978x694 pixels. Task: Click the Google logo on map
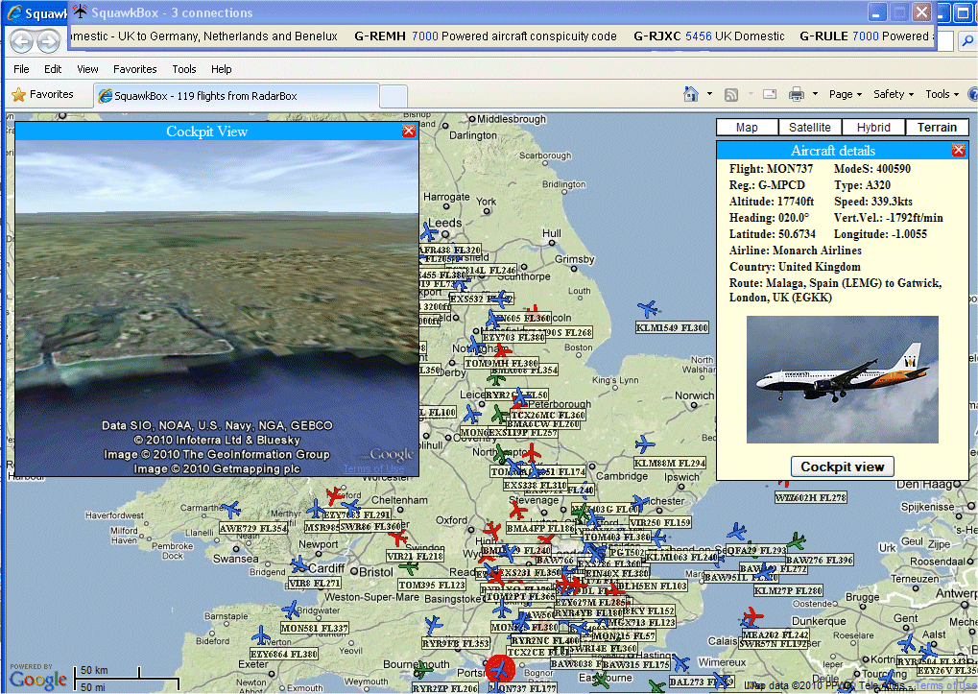click(x=38, y=680)
